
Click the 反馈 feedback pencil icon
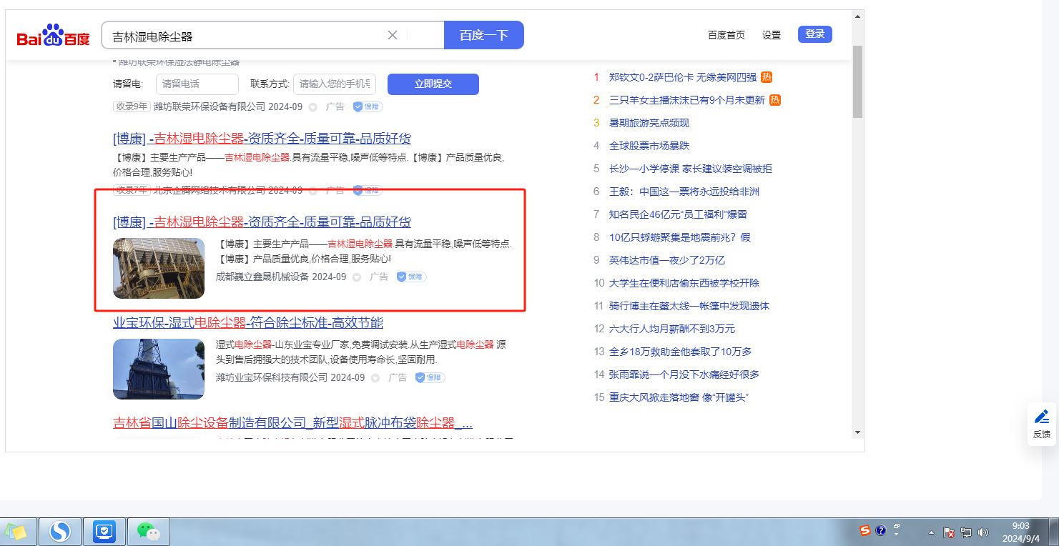[1042, 417]
